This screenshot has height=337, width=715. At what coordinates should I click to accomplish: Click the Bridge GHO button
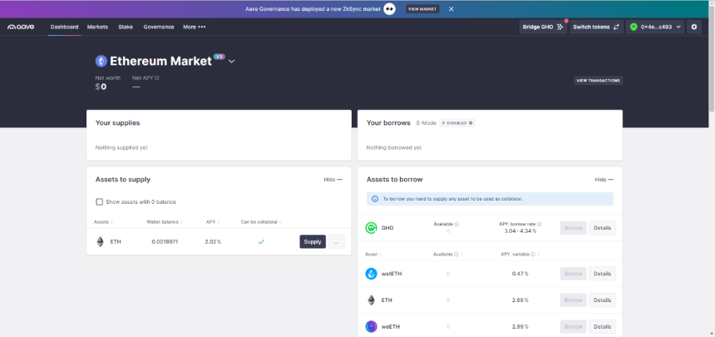tap(543, 27)
